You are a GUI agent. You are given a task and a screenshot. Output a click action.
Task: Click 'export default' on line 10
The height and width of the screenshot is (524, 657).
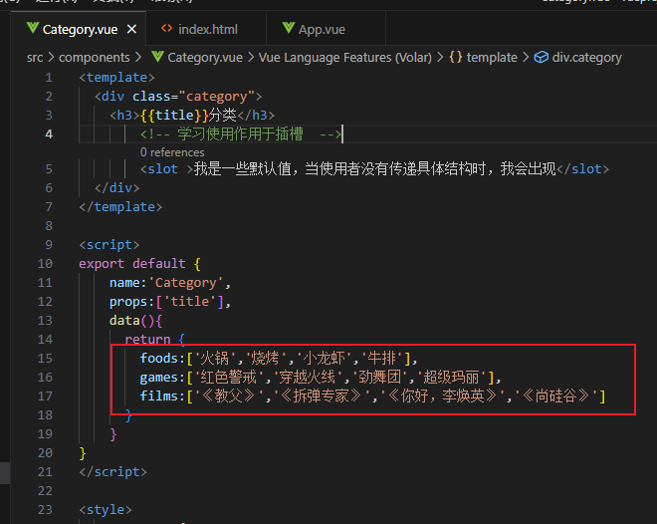(132, 264)
